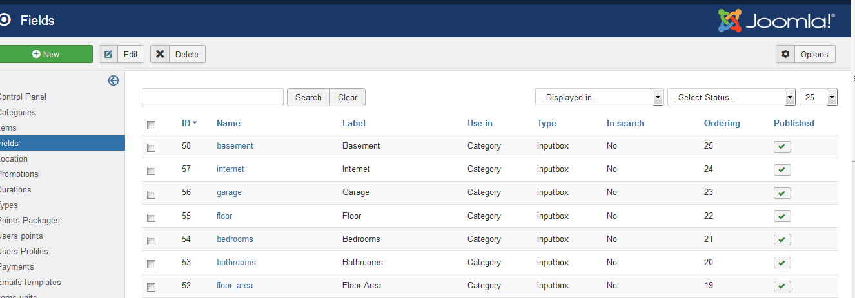
Task: Open the floor_area field link
Action: (235, 285)
